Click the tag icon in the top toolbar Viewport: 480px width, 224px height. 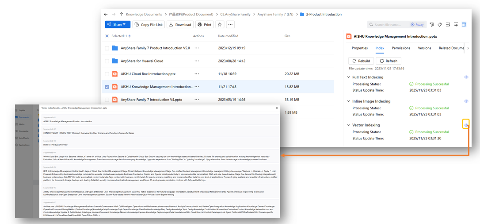click(x=439, y=25)
